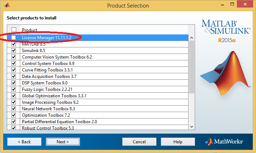Close the Product Selection window
The width and height of the screenshot is (256, 153).
click(x=245, y=4)
